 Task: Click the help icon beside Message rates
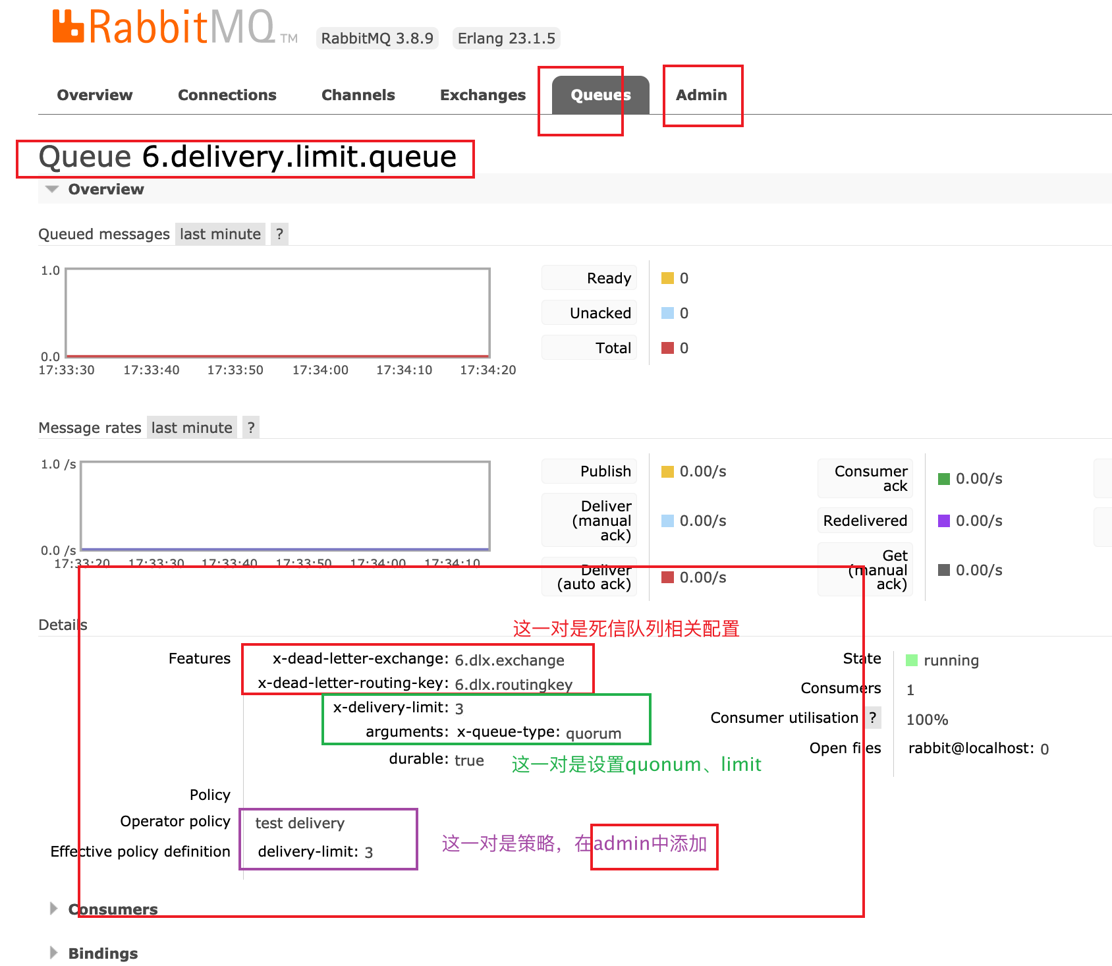[x=250, y=428]
